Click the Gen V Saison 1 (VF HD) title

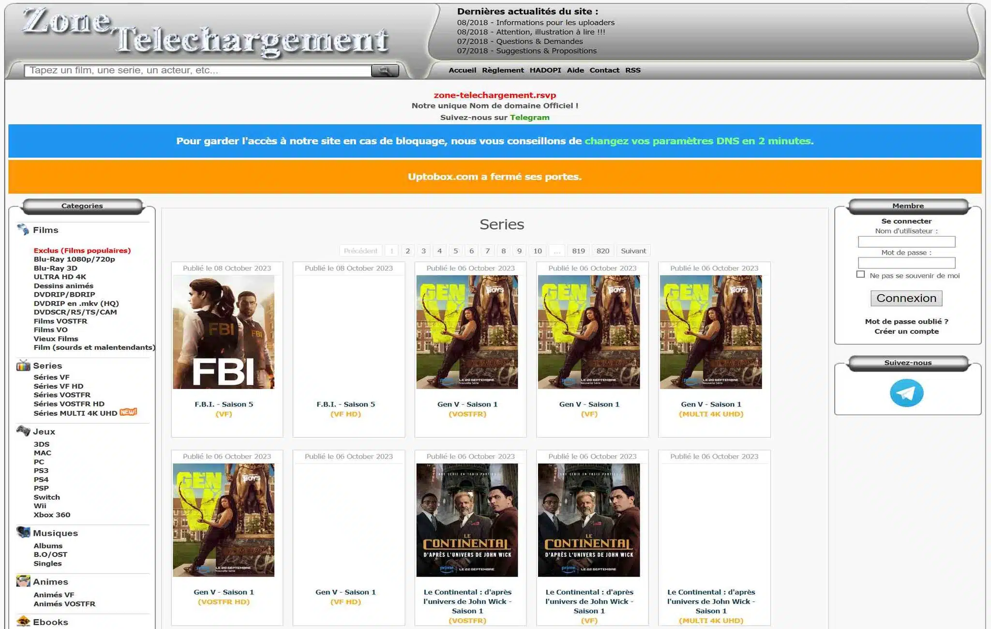click(x=345, y=592)
